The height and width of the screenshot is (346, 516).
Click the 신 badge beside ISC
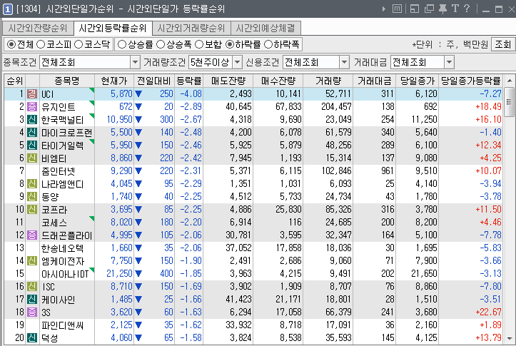(32, 287)
